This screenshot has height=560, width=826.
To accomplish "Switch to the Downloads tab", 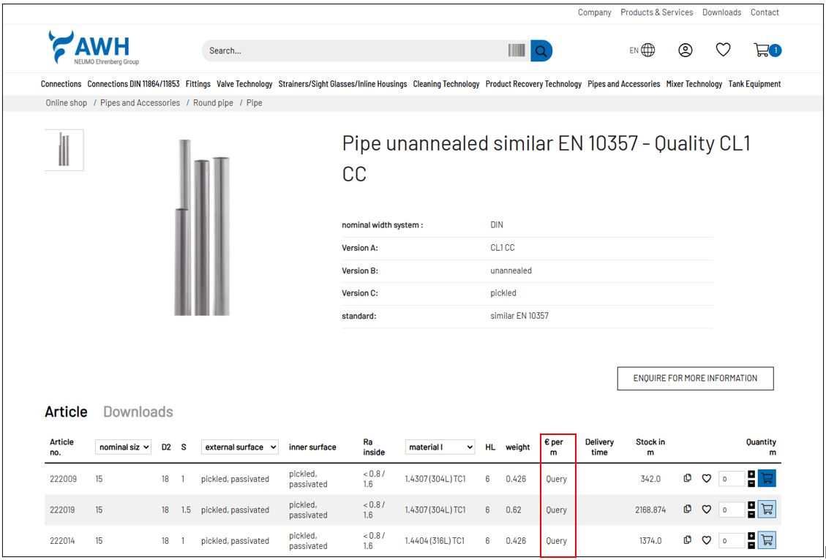I will click(138, 412).
